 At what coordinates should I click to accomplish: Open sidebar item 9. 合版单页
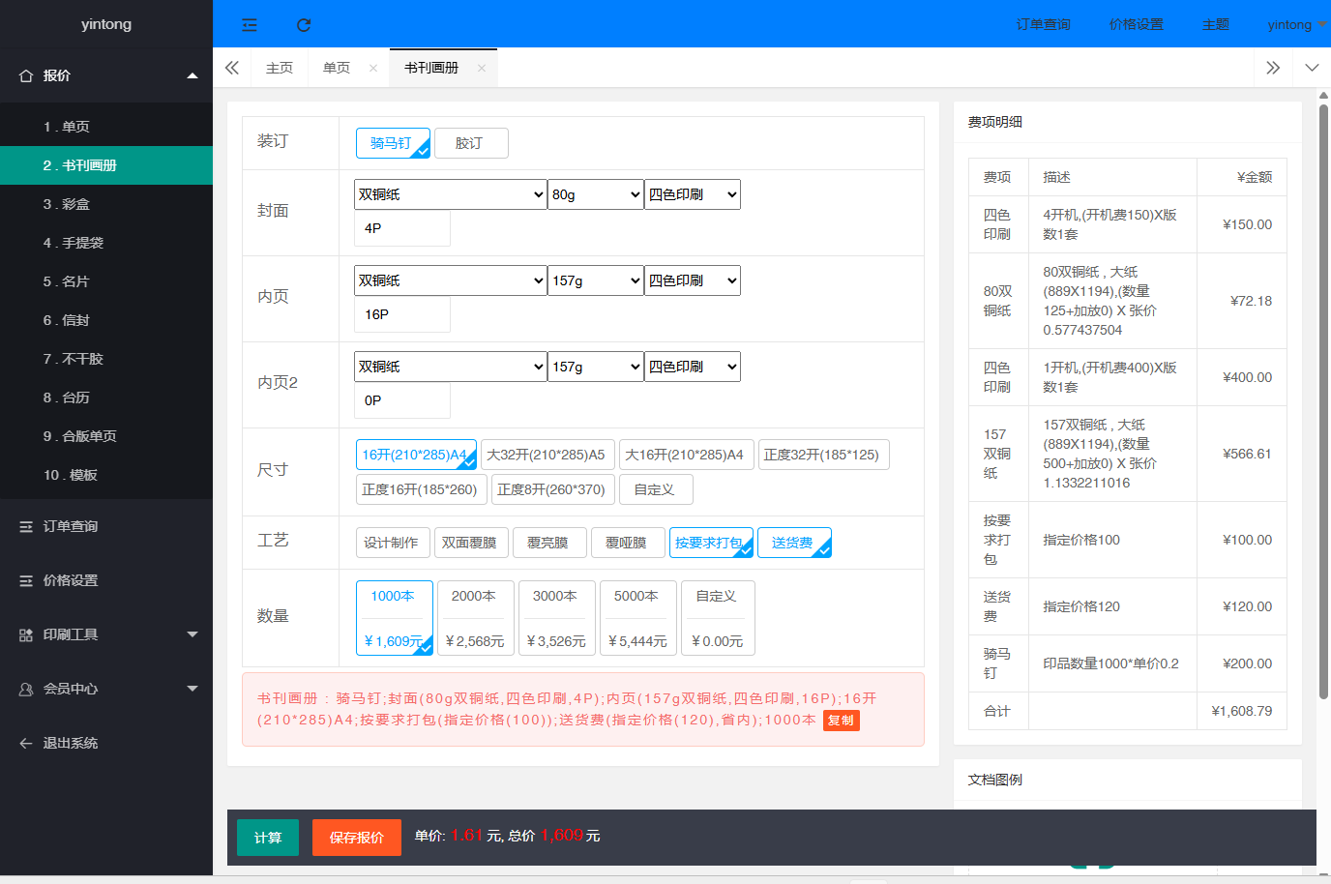[x=106, y=436]
